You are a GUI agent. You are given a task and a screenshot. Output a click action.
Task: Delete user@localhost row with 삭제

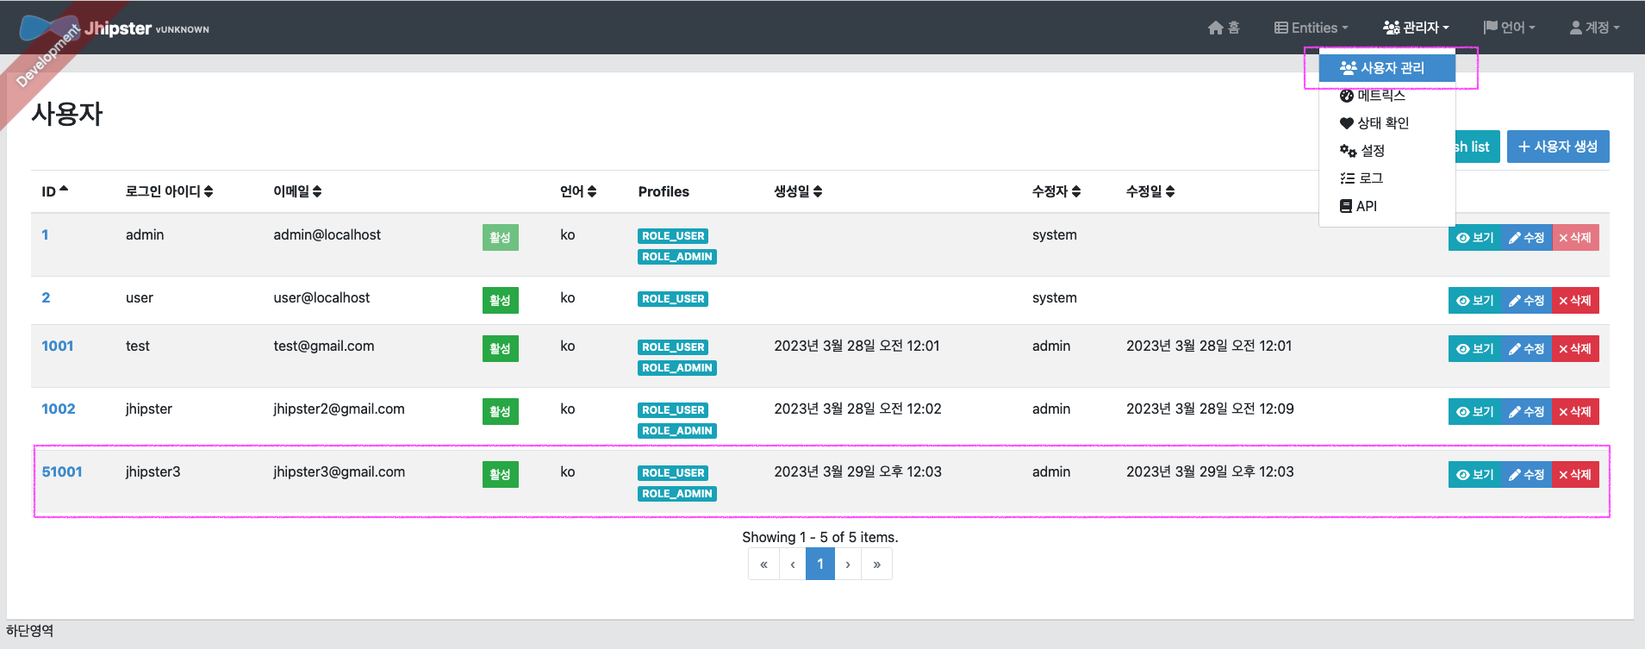pyautogui.click(x=1575, y=300)
